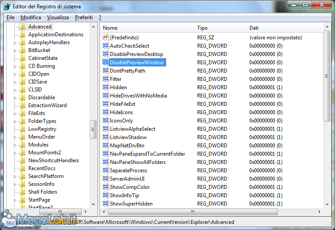Image resolution: width=335 pixels, height=230 pixels.
Task: Select the ExtractionWizard key
Action: click(x=48, y=105)
